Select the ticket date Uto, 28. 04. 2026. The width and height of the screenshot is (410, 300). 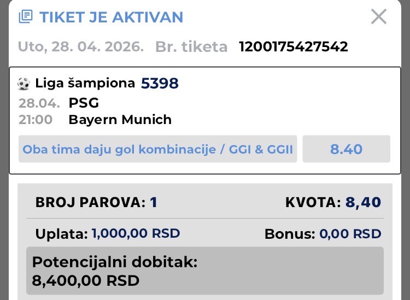click(81, 46)
